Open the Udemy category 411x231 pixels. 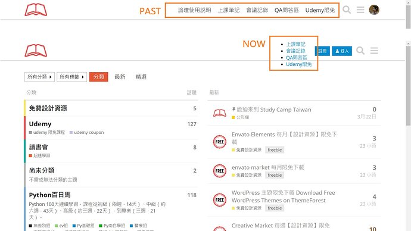point(40,124)
